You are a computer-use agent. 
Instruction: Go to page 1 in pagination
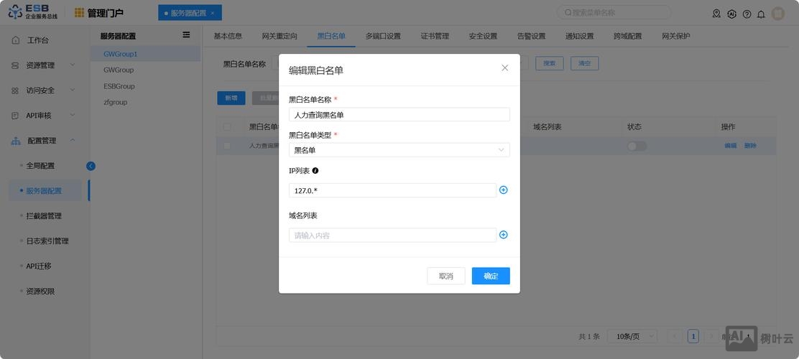click(x=693, y=336)
